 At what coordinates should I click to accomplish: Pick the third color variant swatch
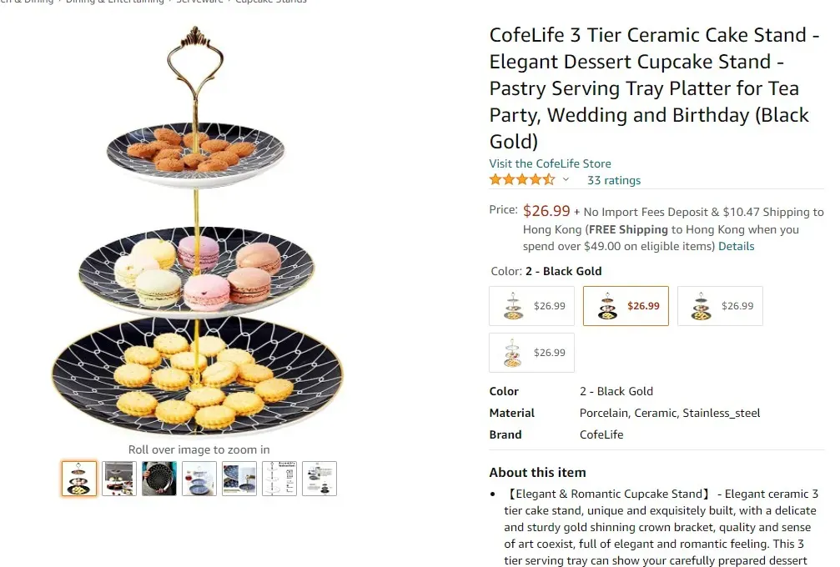coord(720,306)
